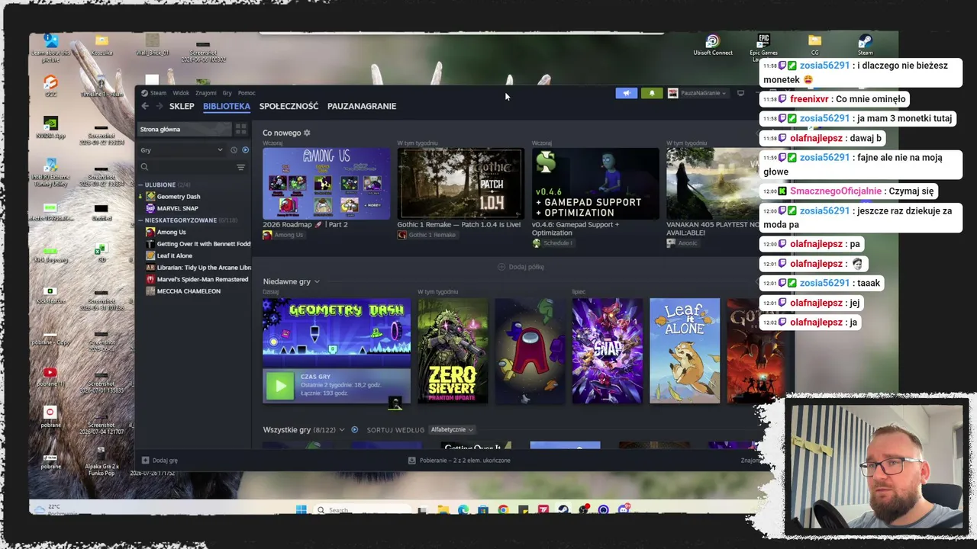The width and height of the screenshot is (977, 549).
Task: Open the Alfabetycznie sort dropdown
Action: coord(453,430)
